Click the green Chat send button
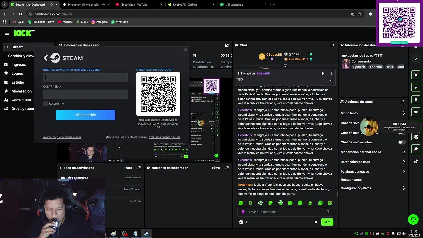Image resolution: width=423 pixels, height=238 pixels. coord(327,222)
